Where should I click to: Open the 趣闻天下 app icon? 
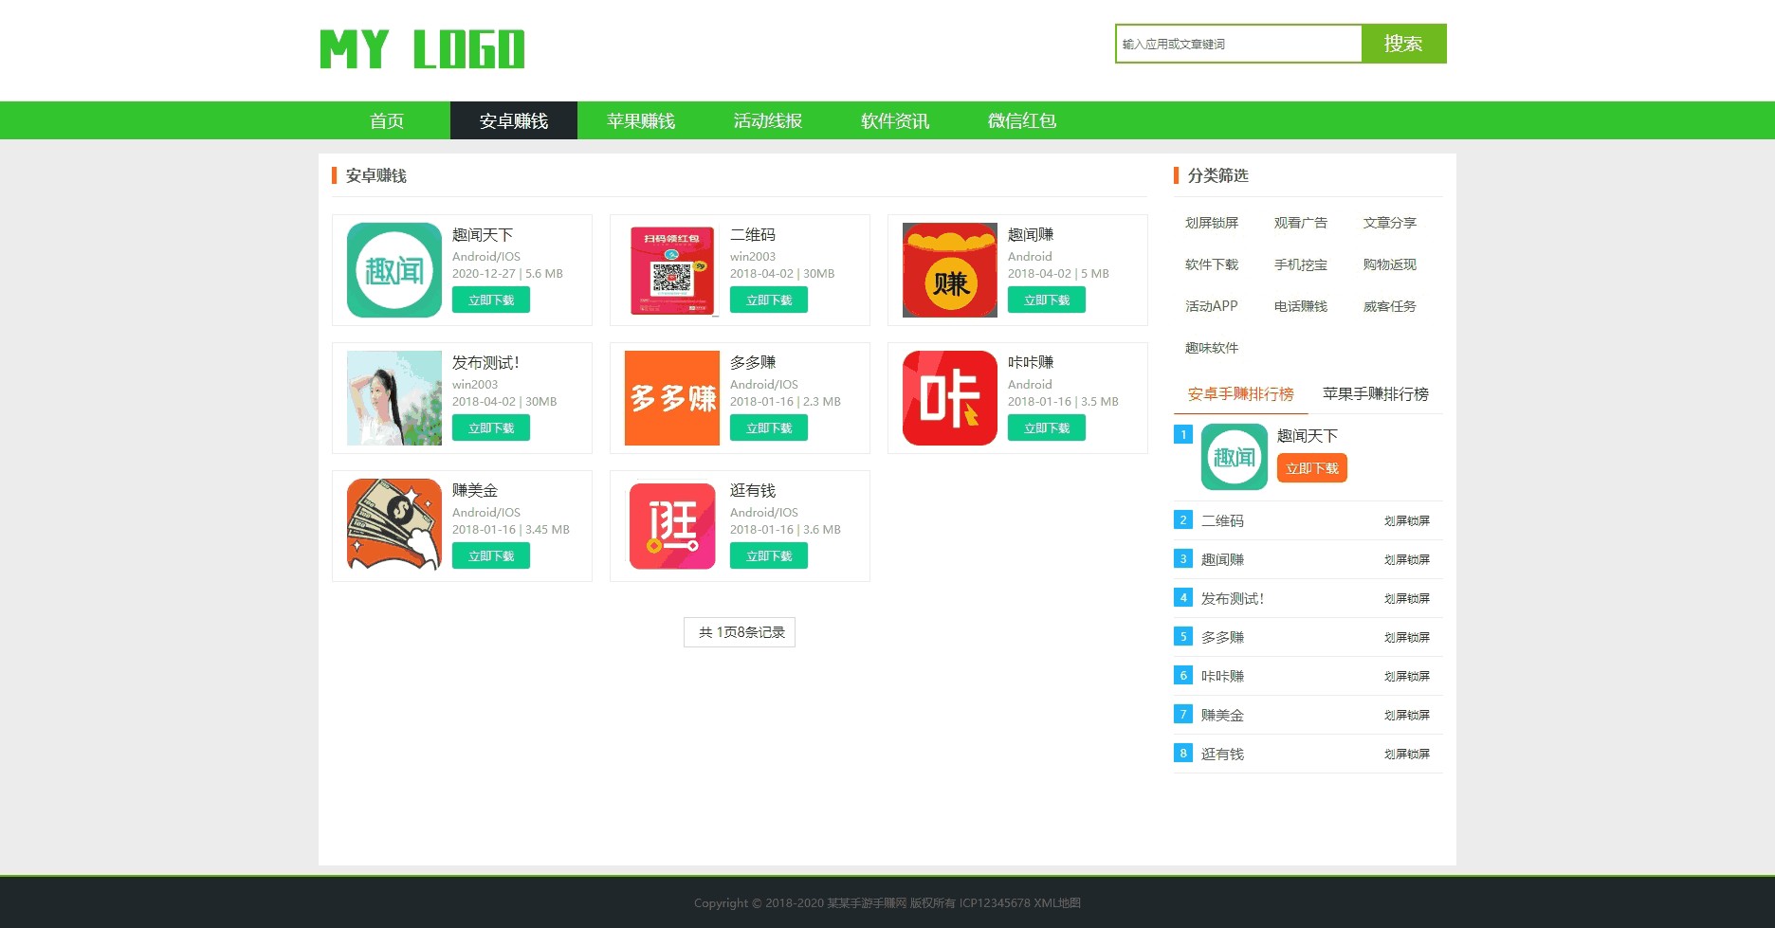click(x=392, y=269)
